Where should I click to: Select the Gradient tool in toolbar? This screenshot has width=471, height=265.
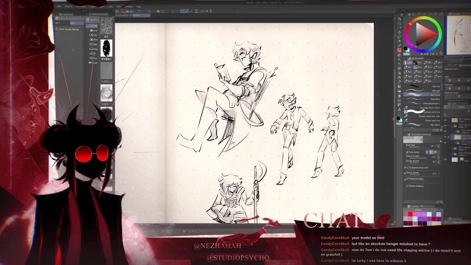[x=399, y=86]
